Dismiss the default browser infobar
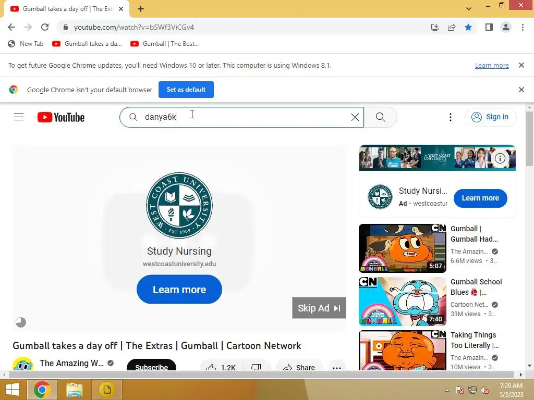This screenshot has height=400, width=534. (521, 90)
